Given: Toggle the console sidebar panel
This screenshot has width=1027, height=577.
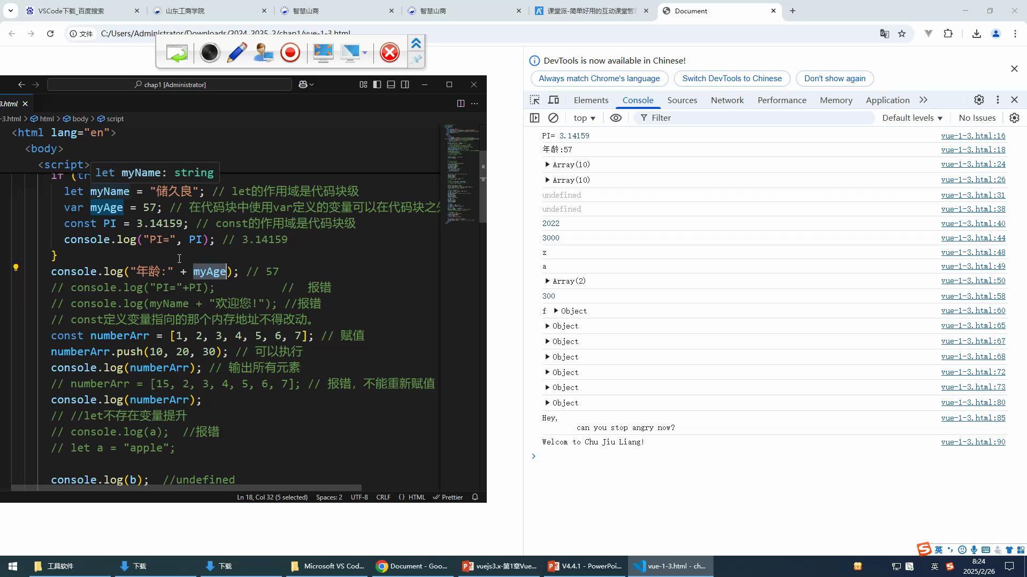Looking at the screenshot, I should pyautogui.click(x=534, y=118).
